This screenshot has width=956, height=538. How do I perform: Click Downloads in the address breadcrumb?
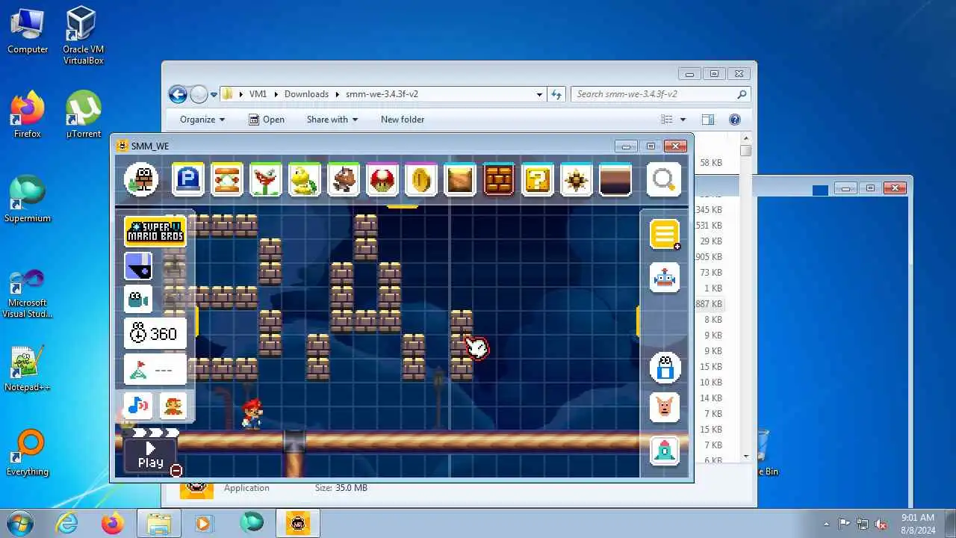point(306,94)
